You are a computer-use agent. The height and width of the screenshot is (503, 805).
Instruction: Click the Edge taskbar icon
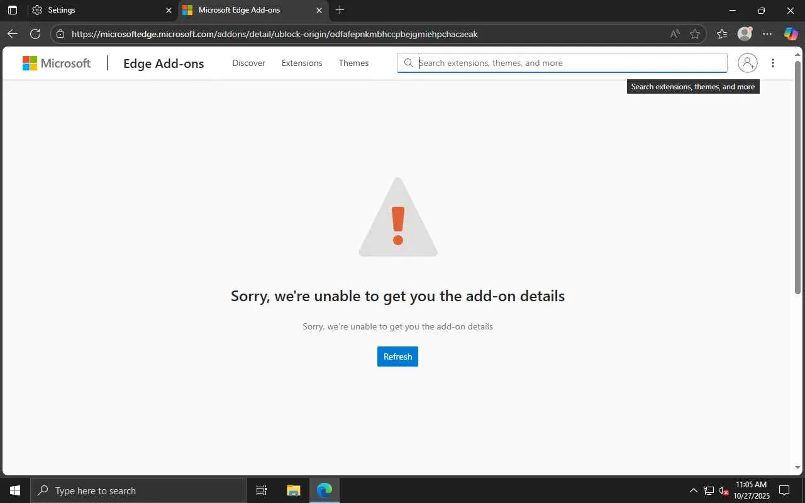click(325, 490)
